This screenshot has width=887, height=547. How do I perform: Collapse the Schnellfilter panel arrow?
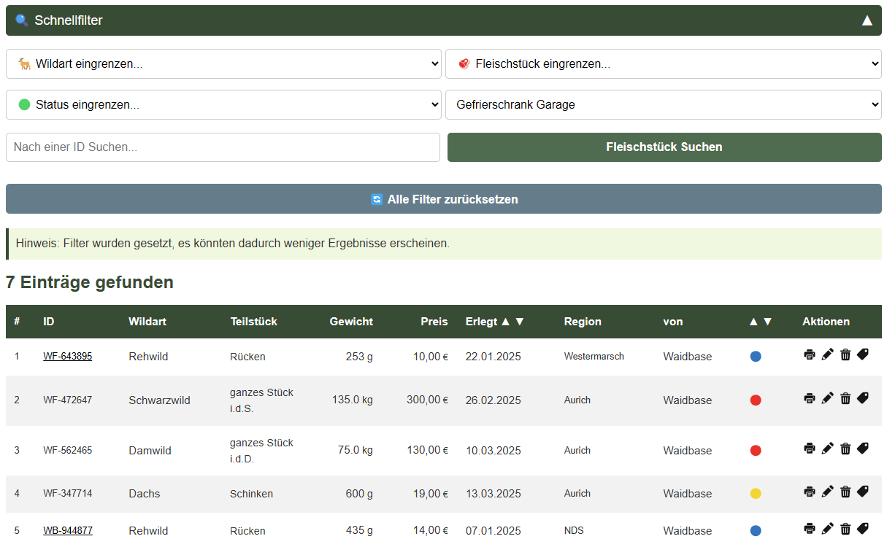click(x=867, y=20)
